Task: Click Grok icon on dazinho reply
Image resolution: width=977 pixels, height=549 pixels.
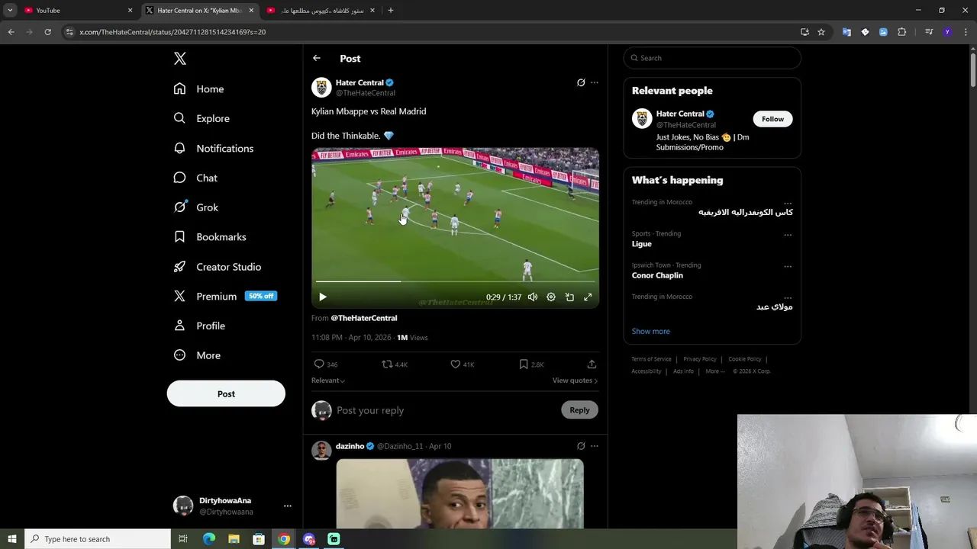Action: point(581,446)
